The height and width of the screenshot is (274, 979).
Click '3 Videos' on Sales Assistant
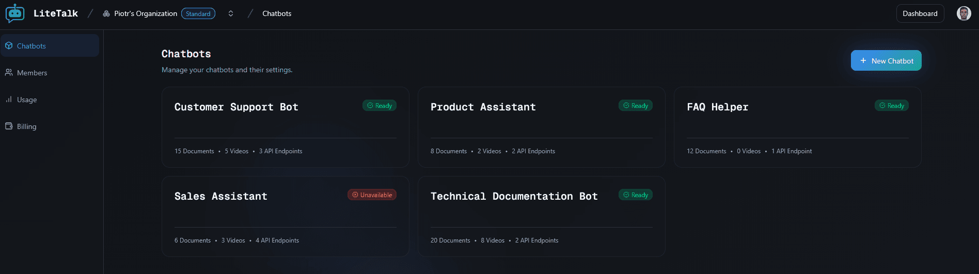click(x=233, y=240)
